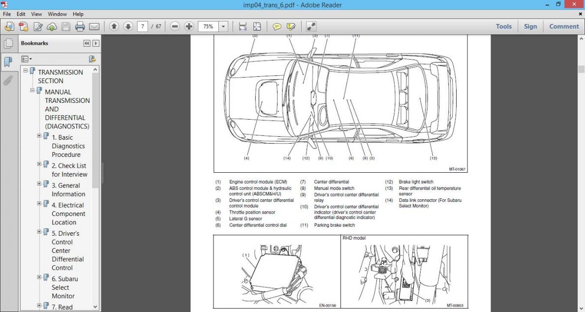Click the Print icon

pos(79,27)
